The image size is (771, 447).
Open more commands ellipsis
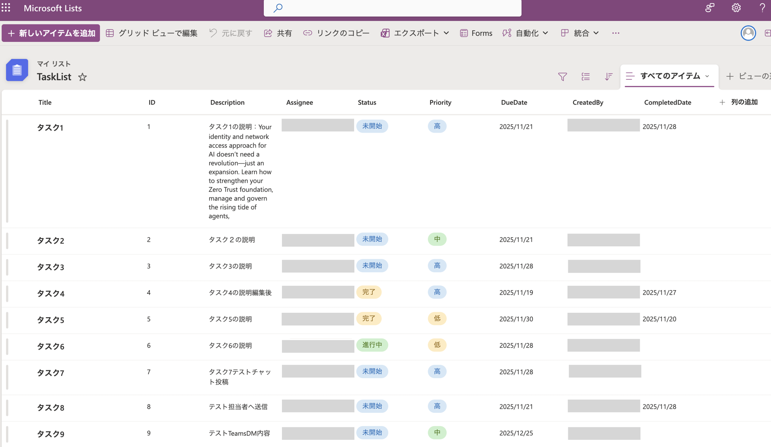tap(616, 33)
